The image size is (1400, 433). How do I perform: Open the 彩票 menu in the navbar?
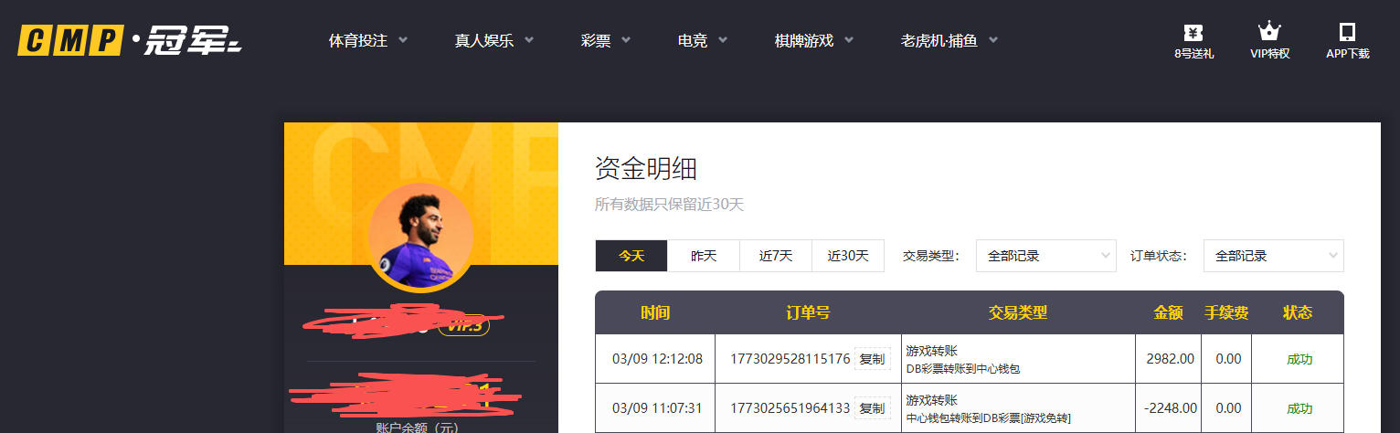point(606,41)
